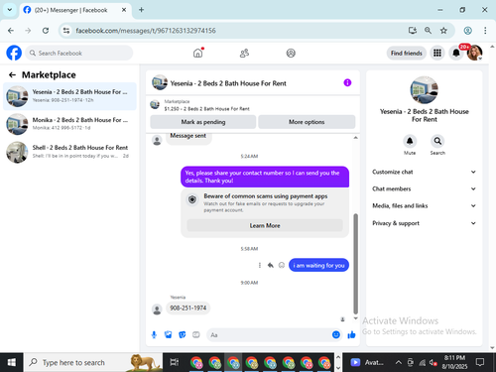This screenshot has height=372, width=496.
Task: Choose a GIF icon
Action: coord(196,335)
